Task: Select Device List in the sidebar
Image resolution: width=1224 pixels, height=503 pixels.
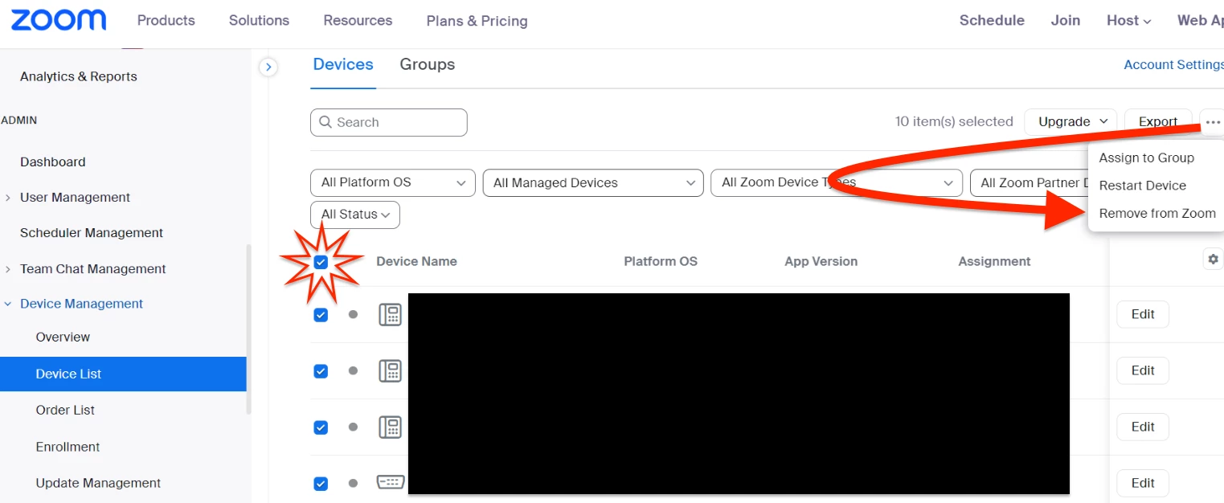Action: [x=123, y=374]
